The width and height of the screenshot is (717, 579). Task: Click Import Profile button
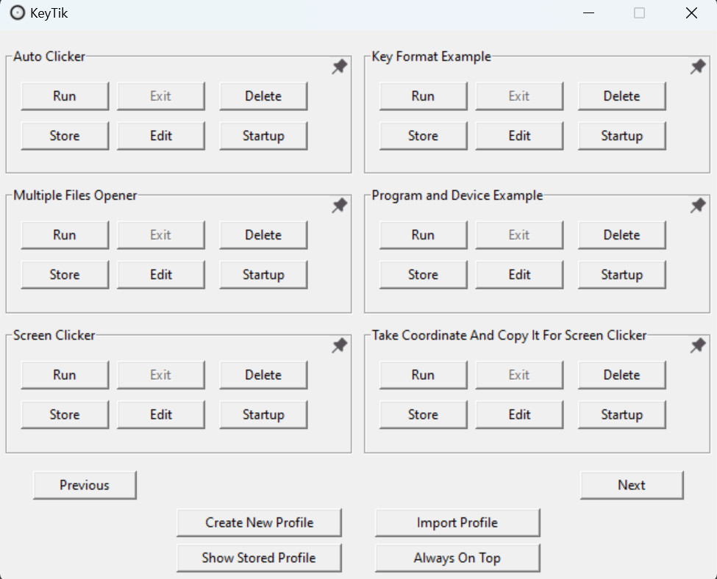tap(457, 522)
